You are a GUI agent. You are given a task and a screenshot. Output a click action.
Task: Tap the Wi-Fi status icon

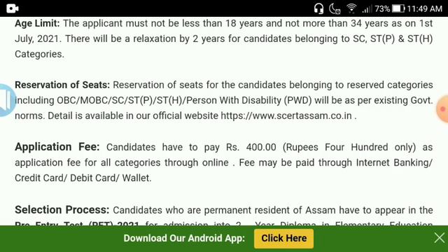[351, 8]
